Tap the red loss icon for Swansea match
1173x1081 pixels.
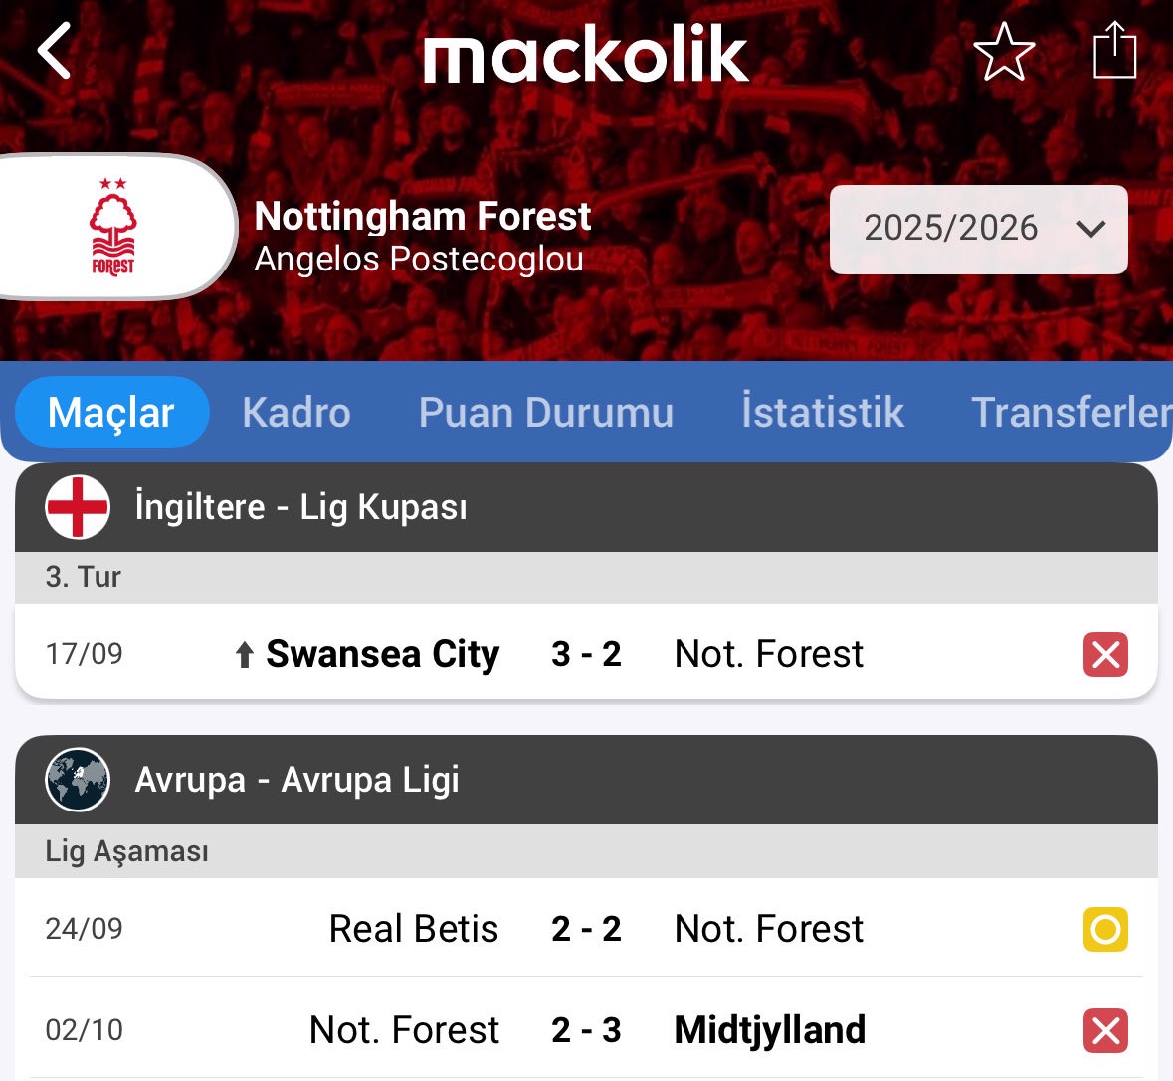pyautogui.click(x=1105, y=654)
